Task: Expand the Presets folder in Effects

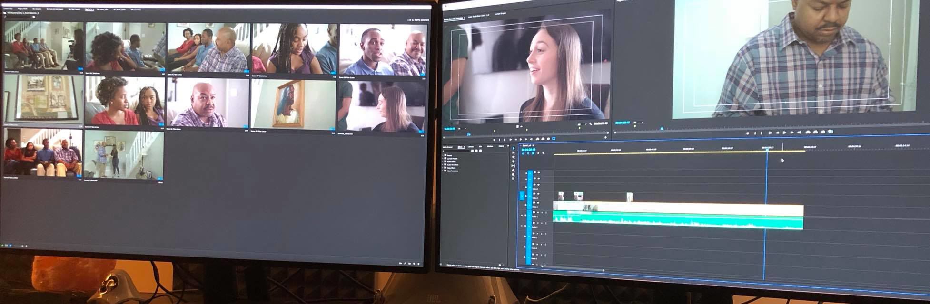Action: (x=444, y=155)
